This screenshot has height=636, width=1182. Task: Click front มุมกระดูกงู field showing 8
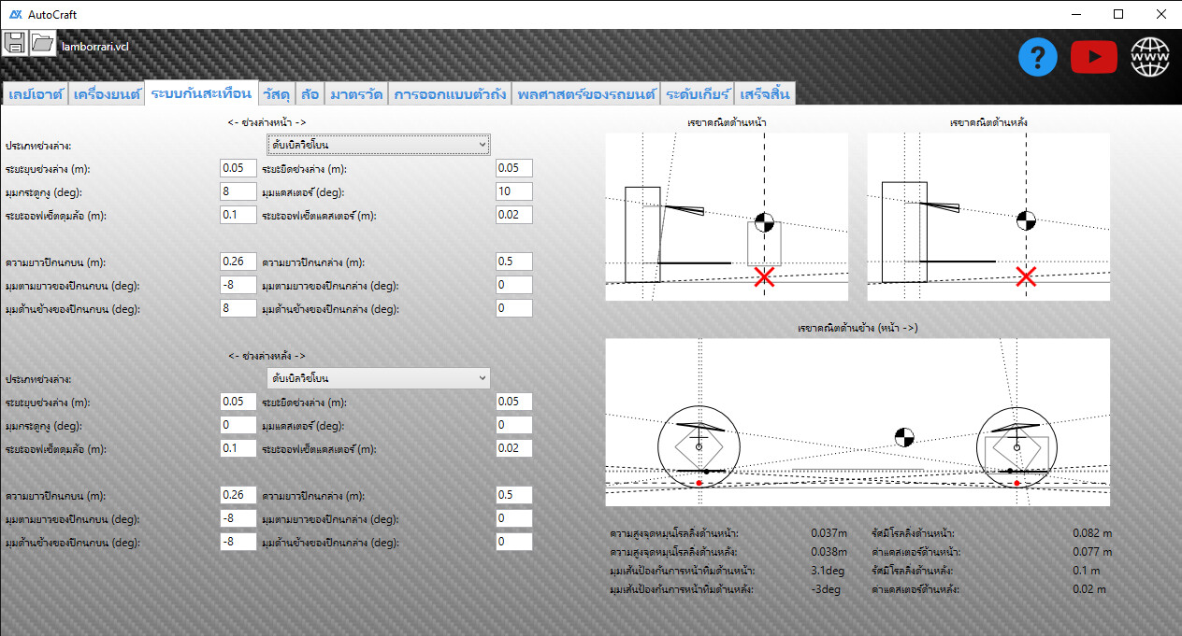(x=238, y=191)
